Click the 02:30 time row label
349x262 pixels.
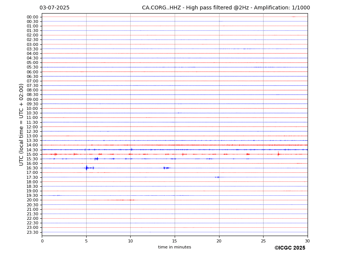[32, 40]
